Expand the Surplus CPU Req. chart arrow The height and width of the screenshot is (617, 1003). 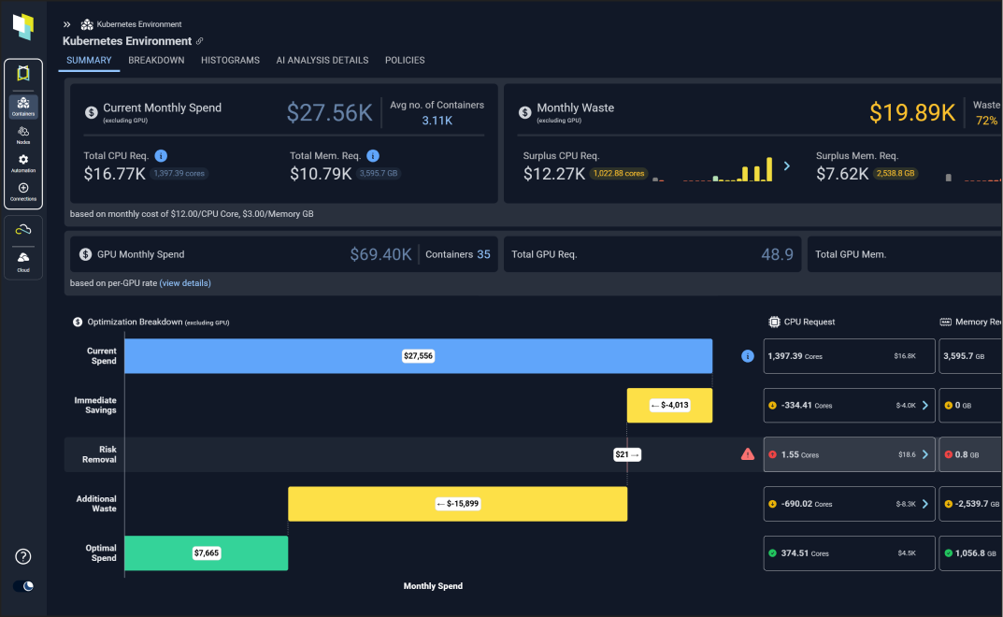pyautogui.click(x=786, y=165)
